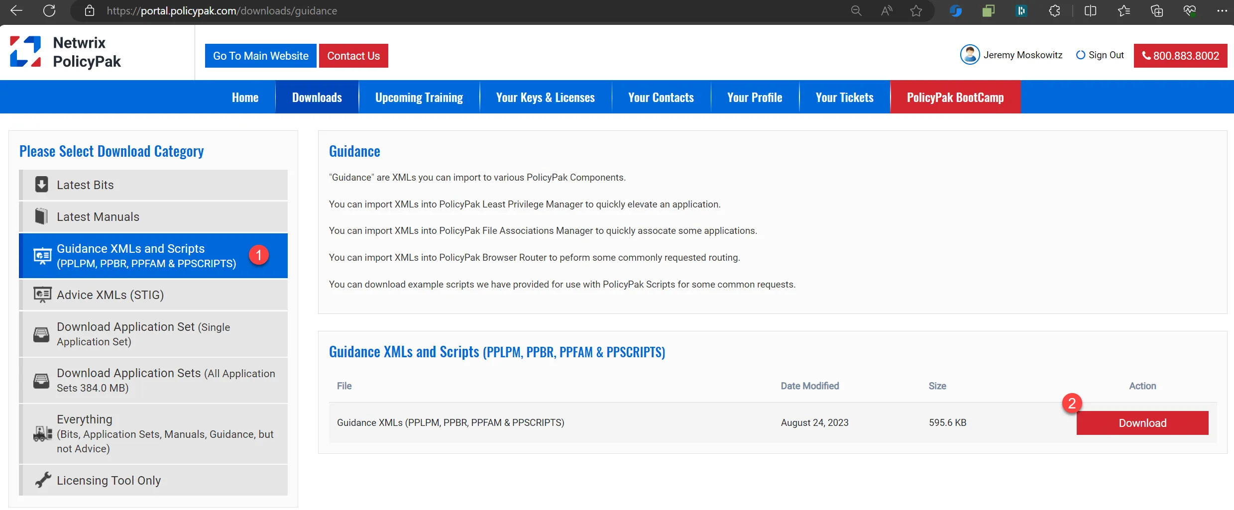Viewport: 1234px width, 510px height.
Task: Select the Advice XMLs (STIG) presentation icon
Action: coord(42,295)
